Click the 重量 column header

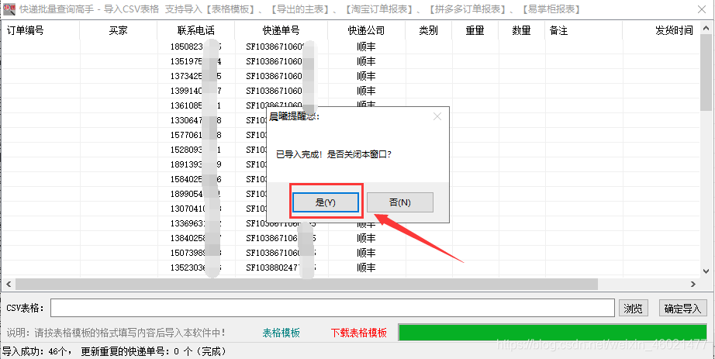coord(475,30)
